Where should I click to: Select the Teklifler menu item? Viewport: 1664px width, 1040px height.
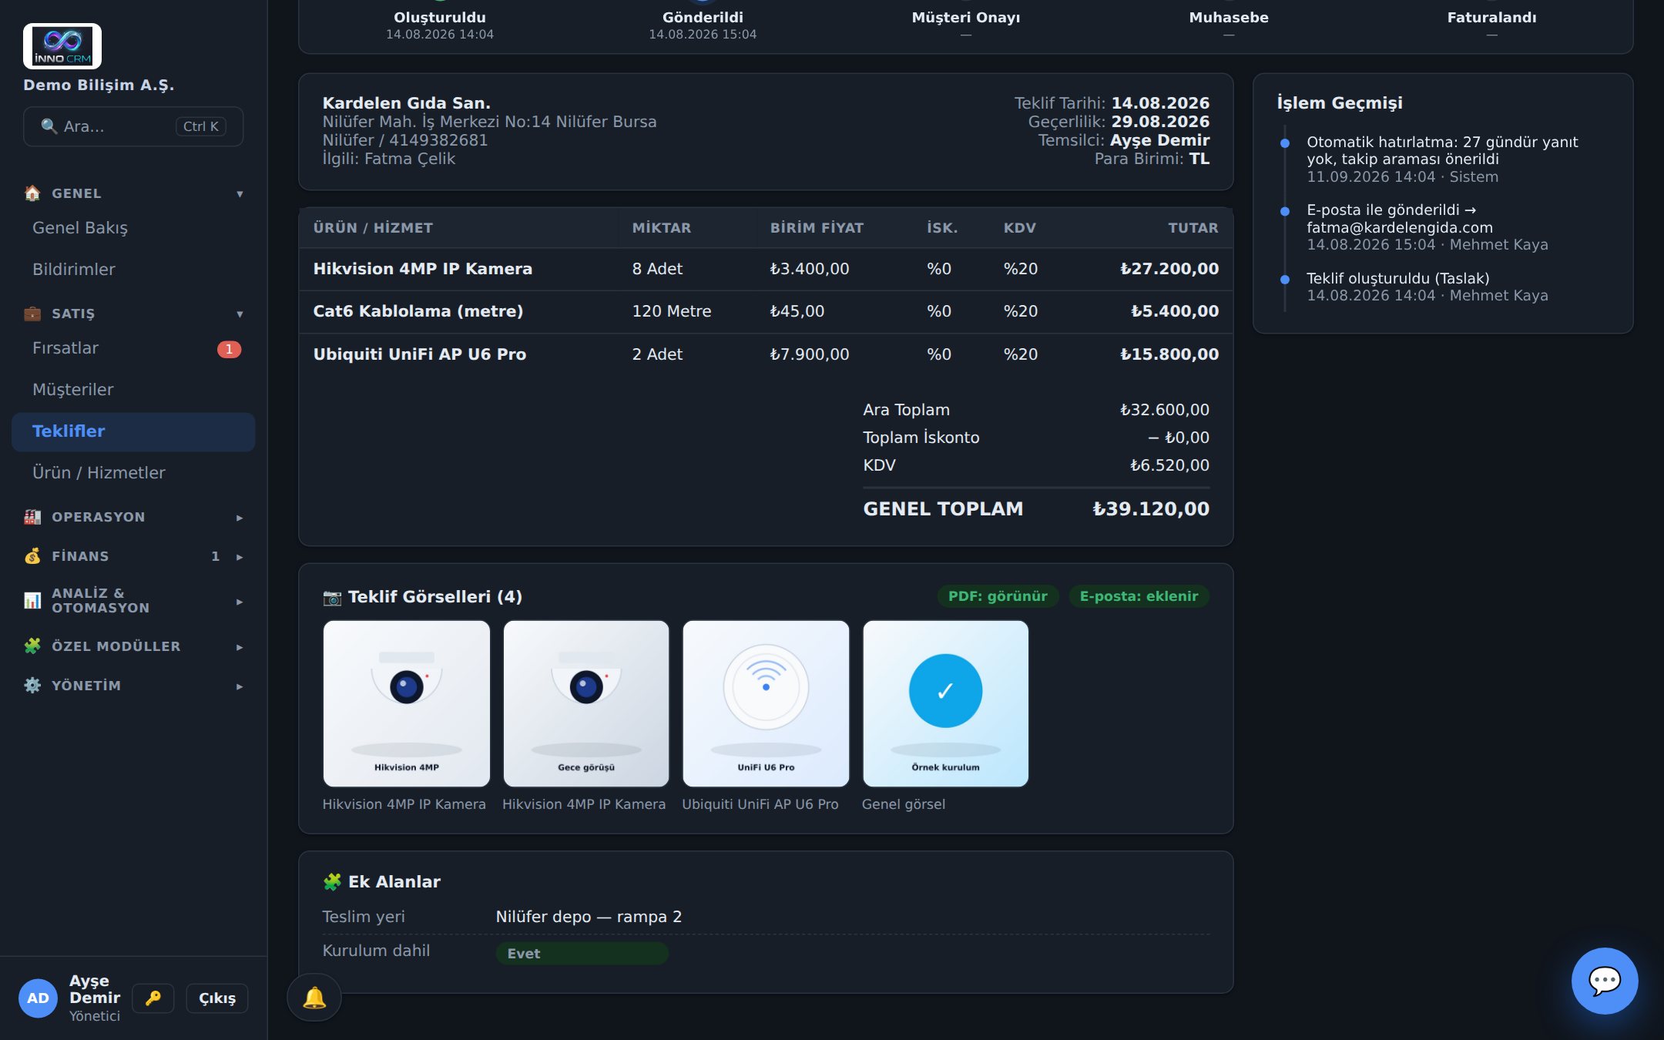(133, 431)
